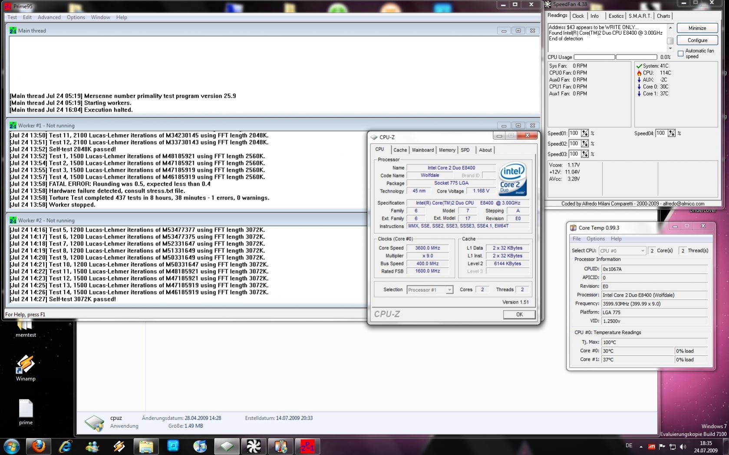Open the Clock tab in SpeedFan
729x455 pixels.
578,16
